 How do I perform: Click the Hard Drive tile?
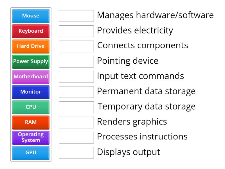pos(30,46)
